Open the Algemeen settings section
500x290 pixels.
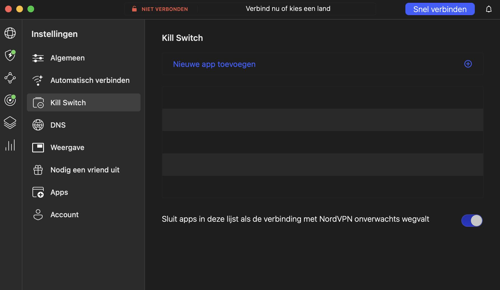point(67,58)
